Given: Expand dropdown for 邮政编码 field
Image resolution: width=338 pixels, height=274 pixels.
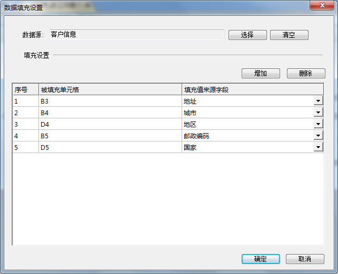Looking at the screenshot, I should click(318, 136).
